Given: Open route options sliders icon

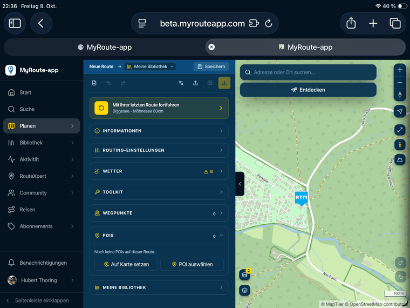Looking at the screenshot, I should point(181,83).
